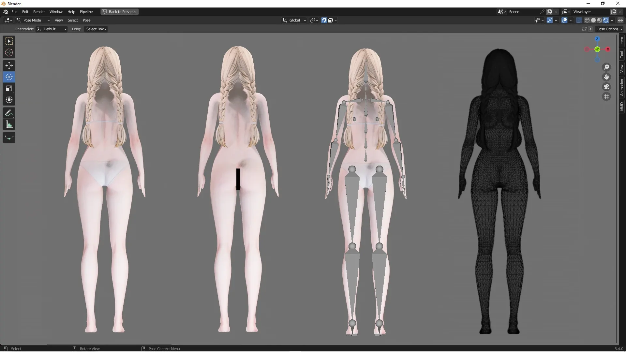This screenshot has width=626, height=352.
Task: Click the Back to Previous button
Action: (x=119, y=11)
